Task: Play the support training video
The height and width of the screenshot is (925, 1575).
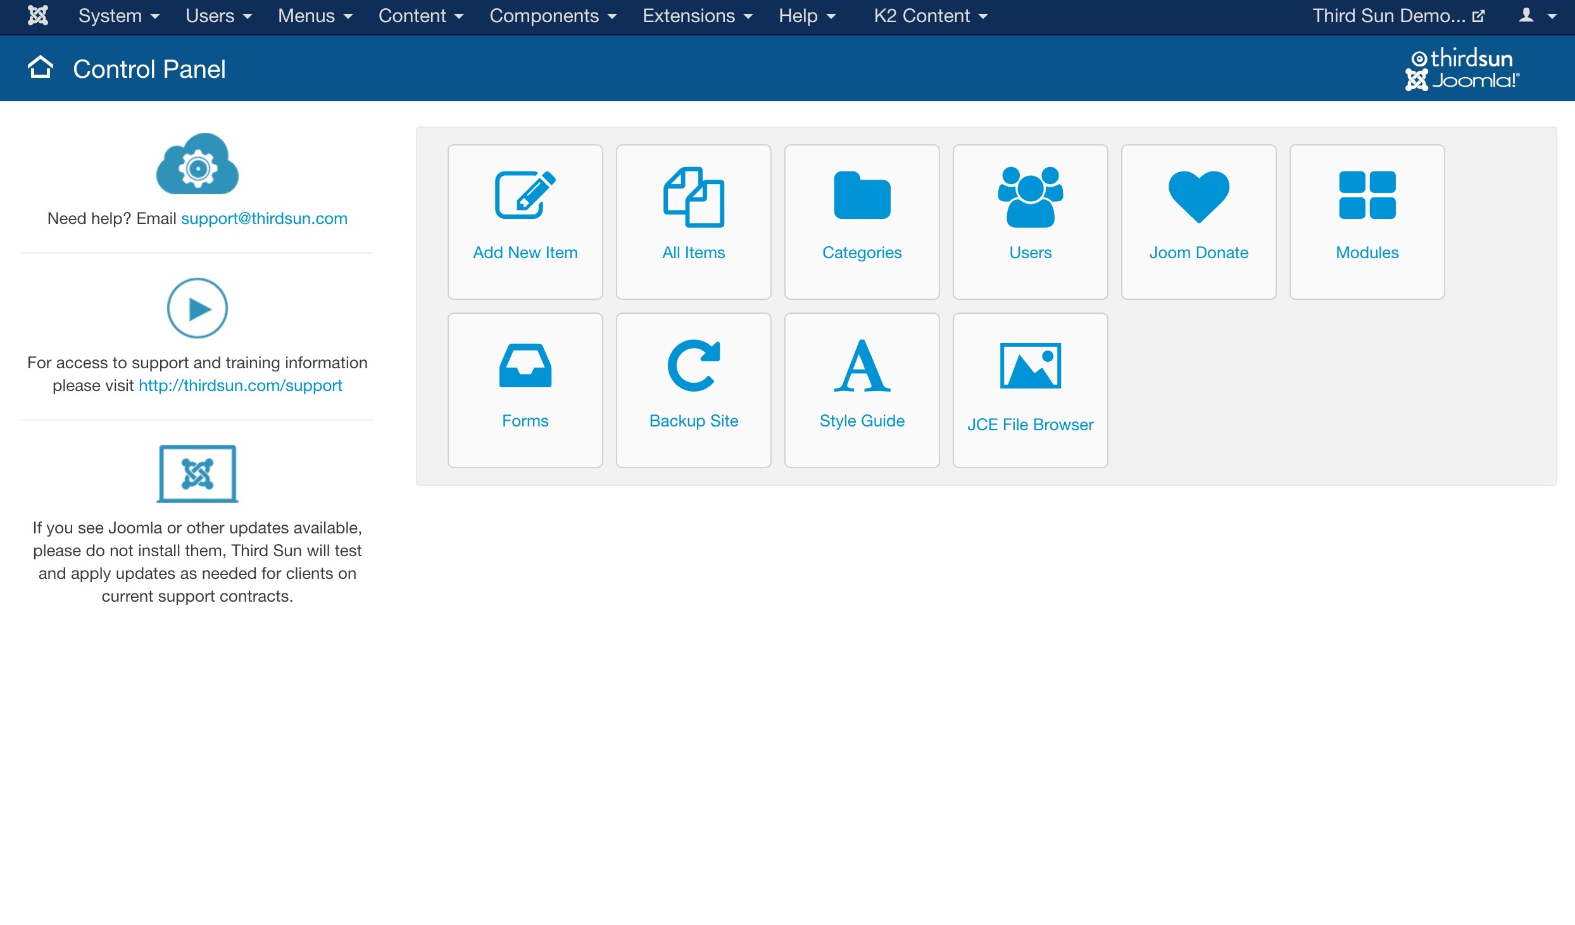Action: point(197,308)
